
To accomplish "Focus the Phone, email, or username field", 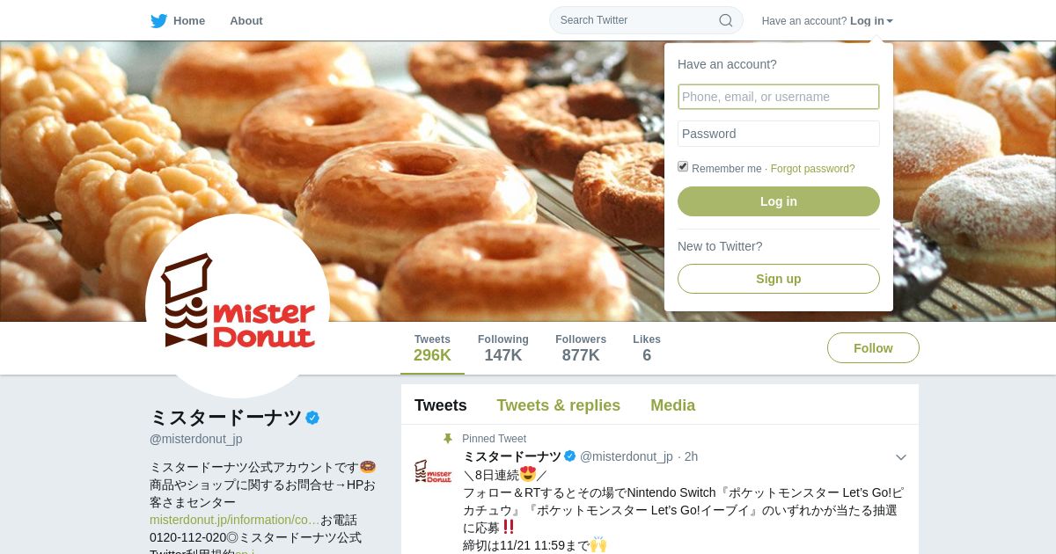I will [x=779, y=97].
